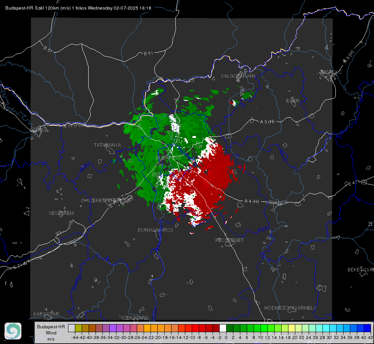Click the TATABÁNYA city label
Image resolution: width=374 pixels, height=344 pixels.
pyautogui.click(x=107, y=145)
